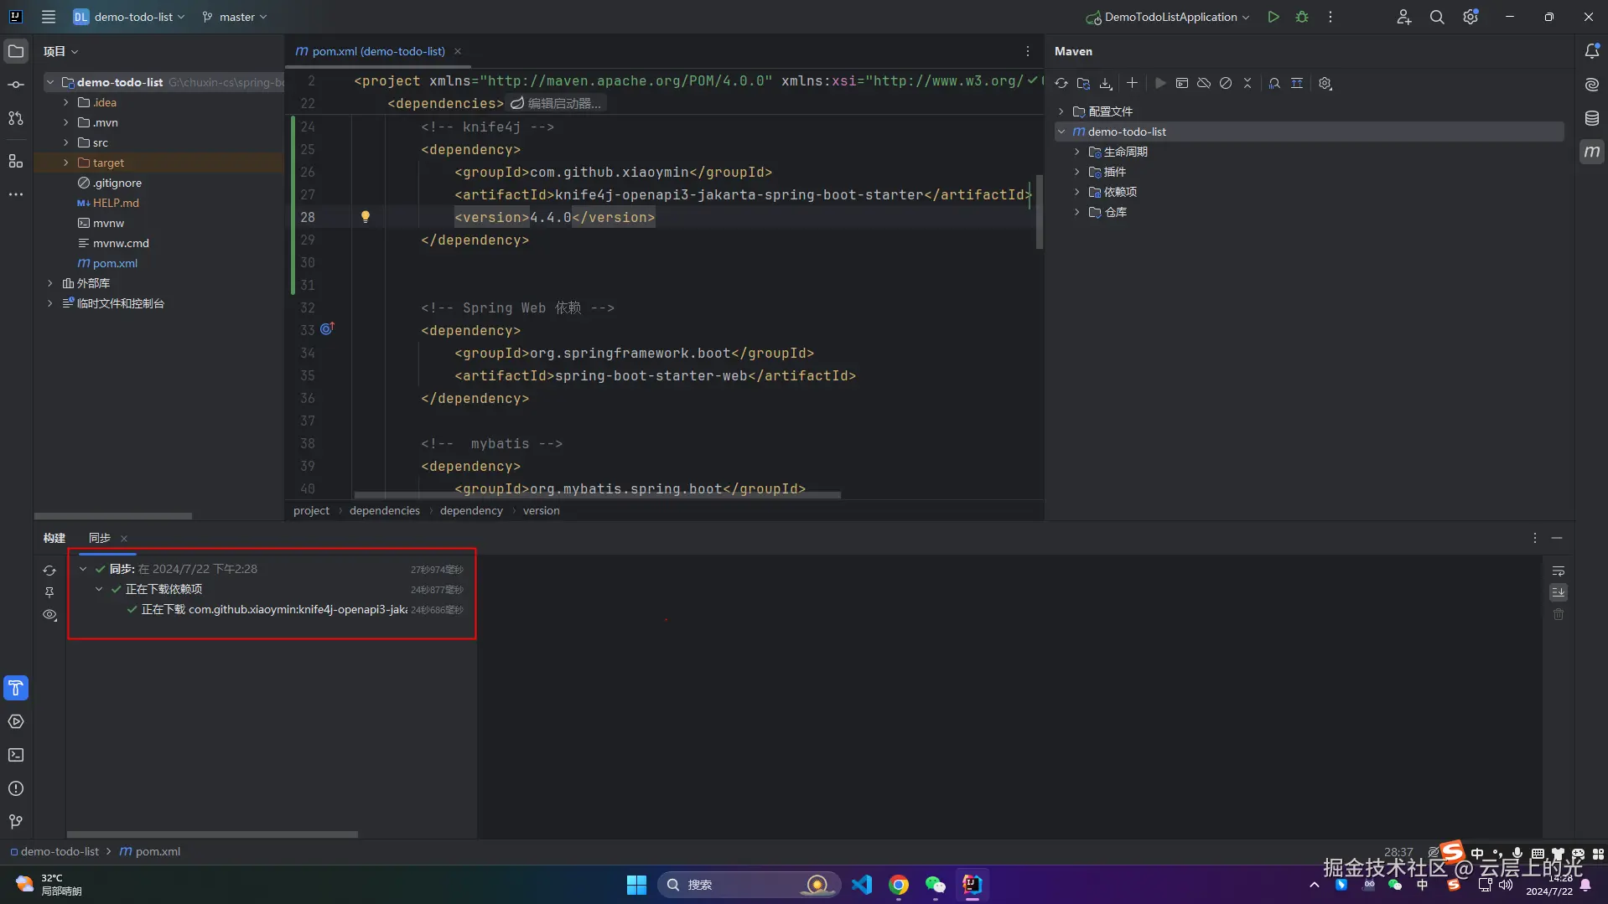Screen dimensions: 1608x904
Task: Expand the target folder
Action: tap(66, 163)
